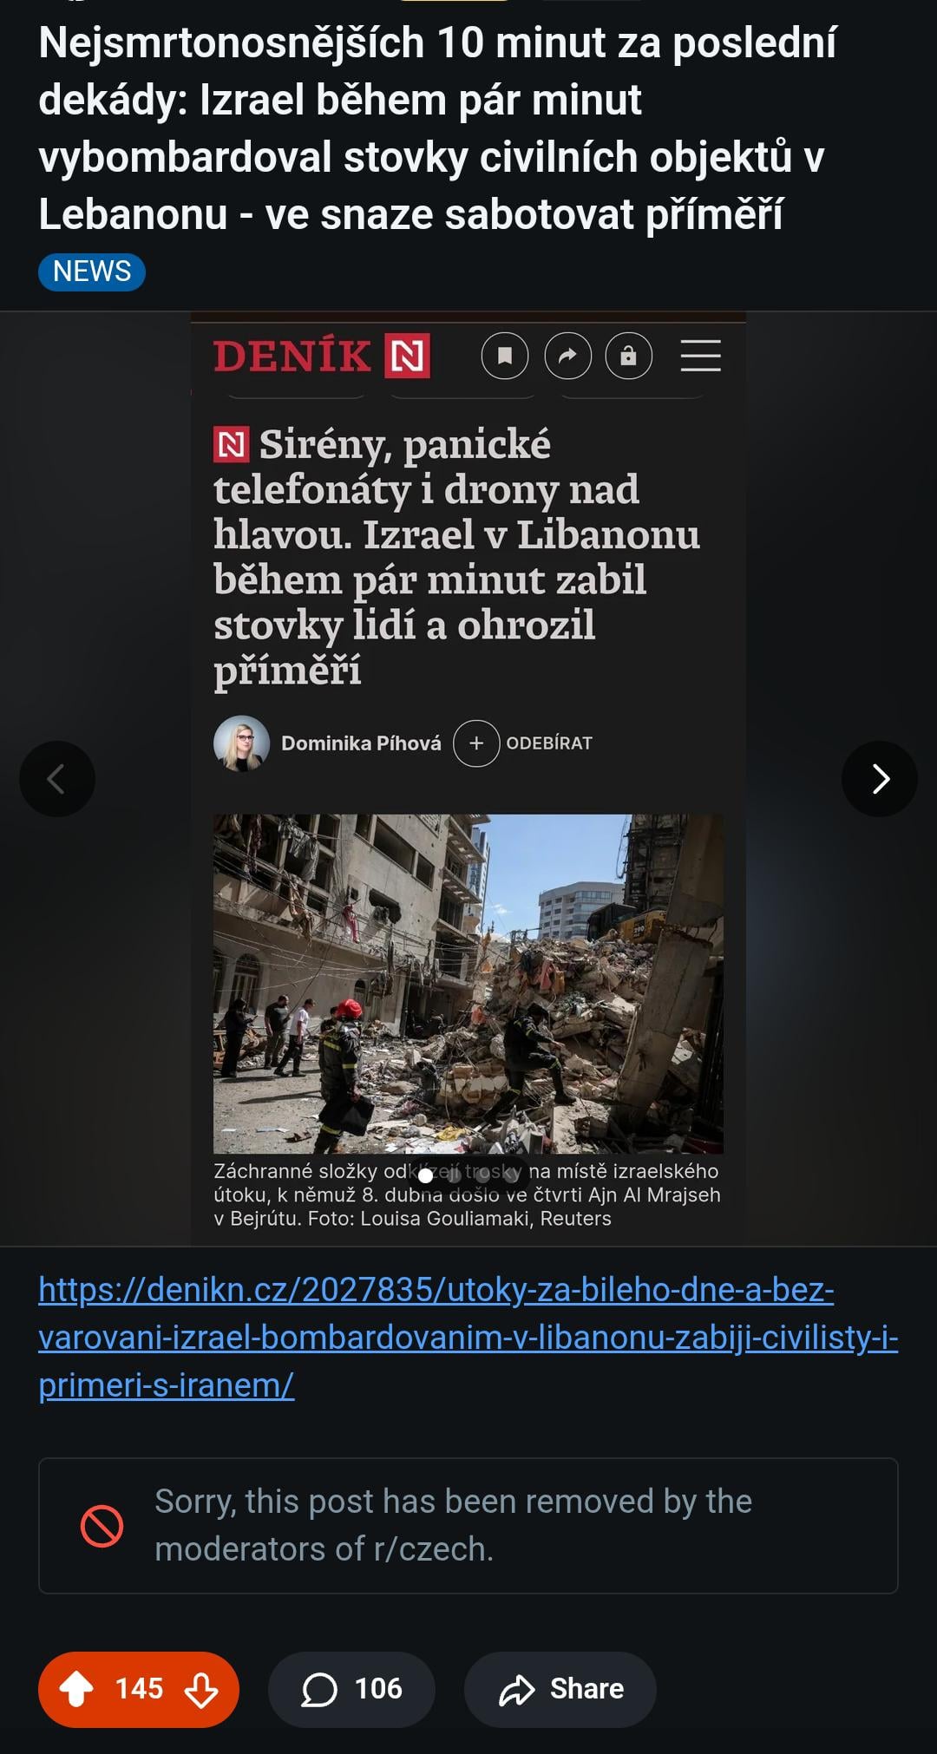Screen dimensions: 937x1754
Task: Click the post title starting Nejsmrtonosnějších
Action: [437, 128]
